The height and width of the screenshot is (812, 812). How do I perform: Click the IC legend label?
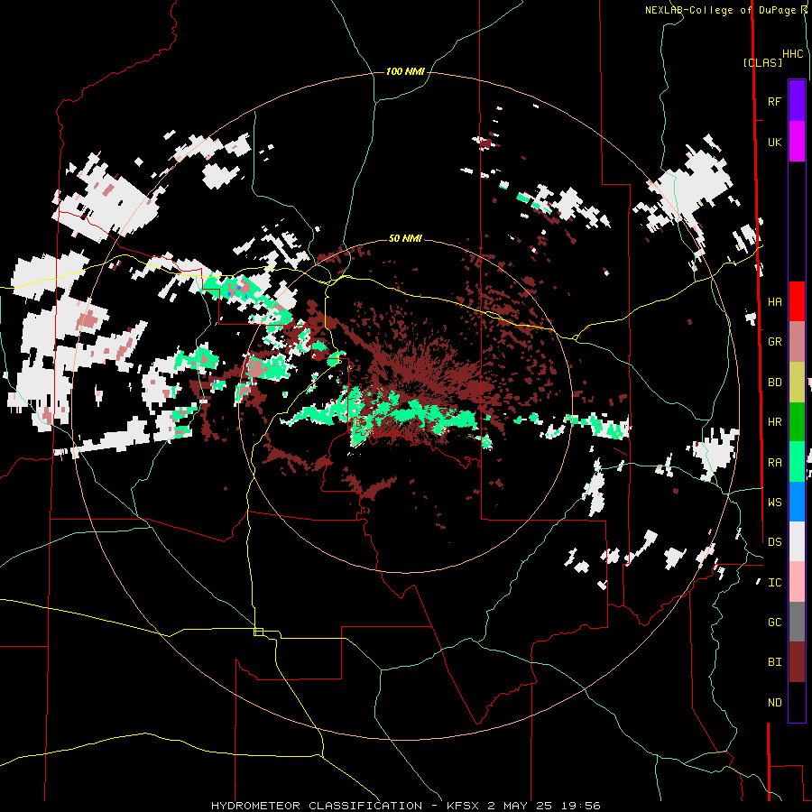(774, 583)
